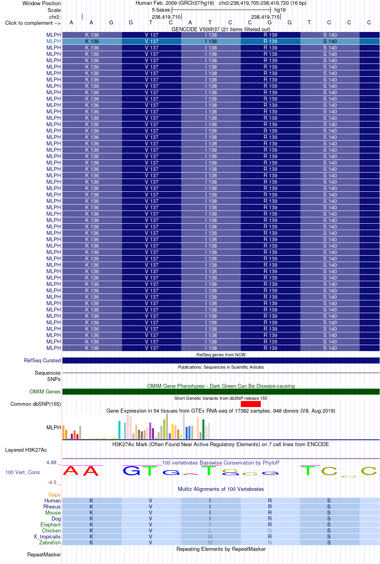Select the X_tropicalis alignment row label
Image resolution: width=380 pixels, height=564 pixels.
point(47,536)
